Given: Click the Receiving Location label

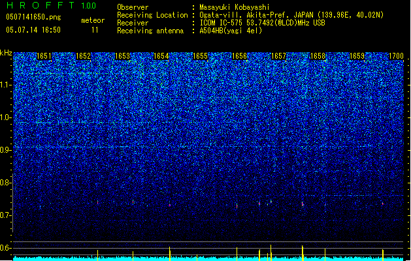Looking at the screenshot, I should click(152, 15).
